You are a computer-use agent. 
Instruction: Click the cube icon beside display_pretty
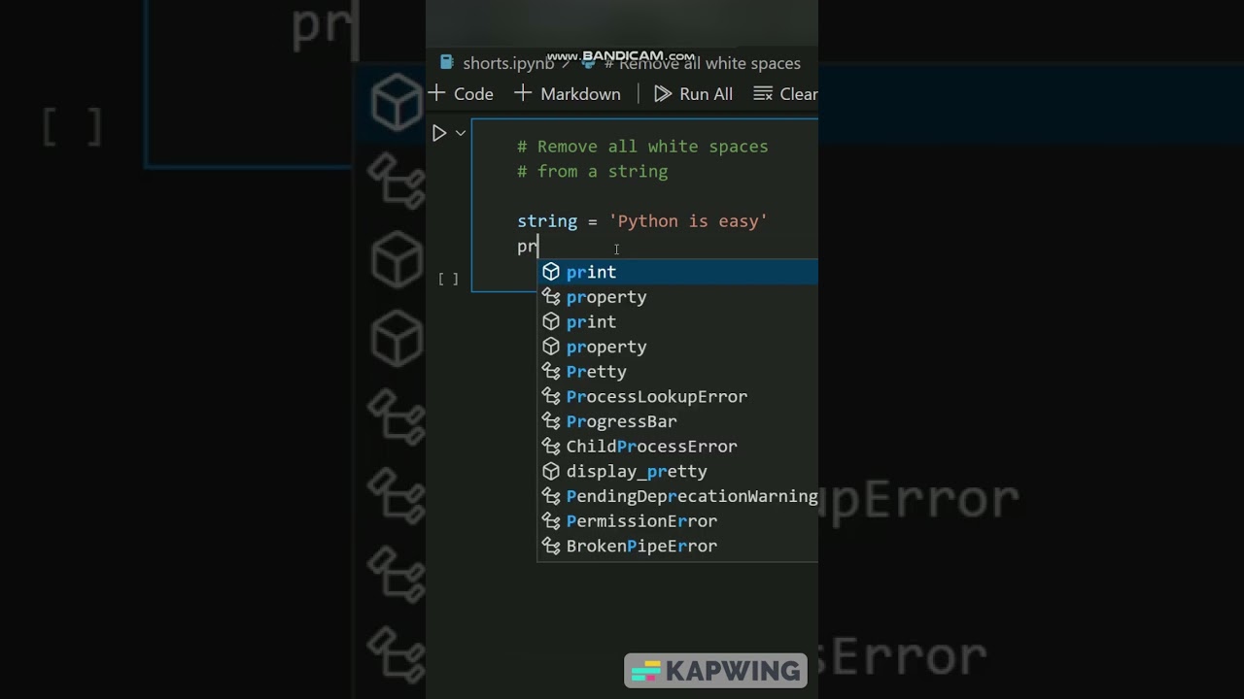point(551,471)
